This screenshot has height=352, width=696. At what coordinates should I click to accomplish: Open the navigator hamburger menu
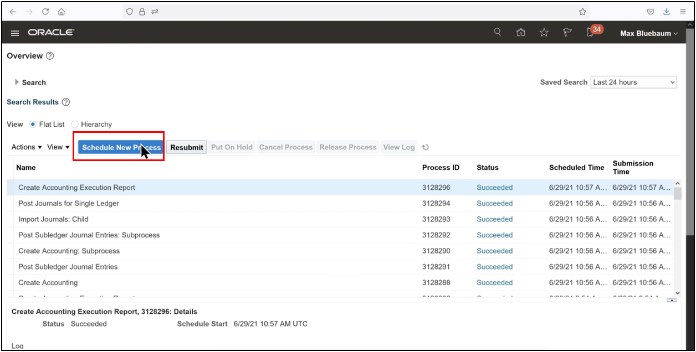click(14, 32)
